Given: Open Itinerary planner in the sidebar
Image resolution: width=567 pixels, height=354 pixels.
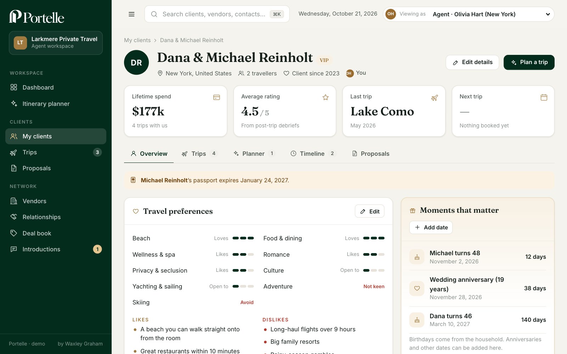Looking at the screenshot, I should (56, 104).
